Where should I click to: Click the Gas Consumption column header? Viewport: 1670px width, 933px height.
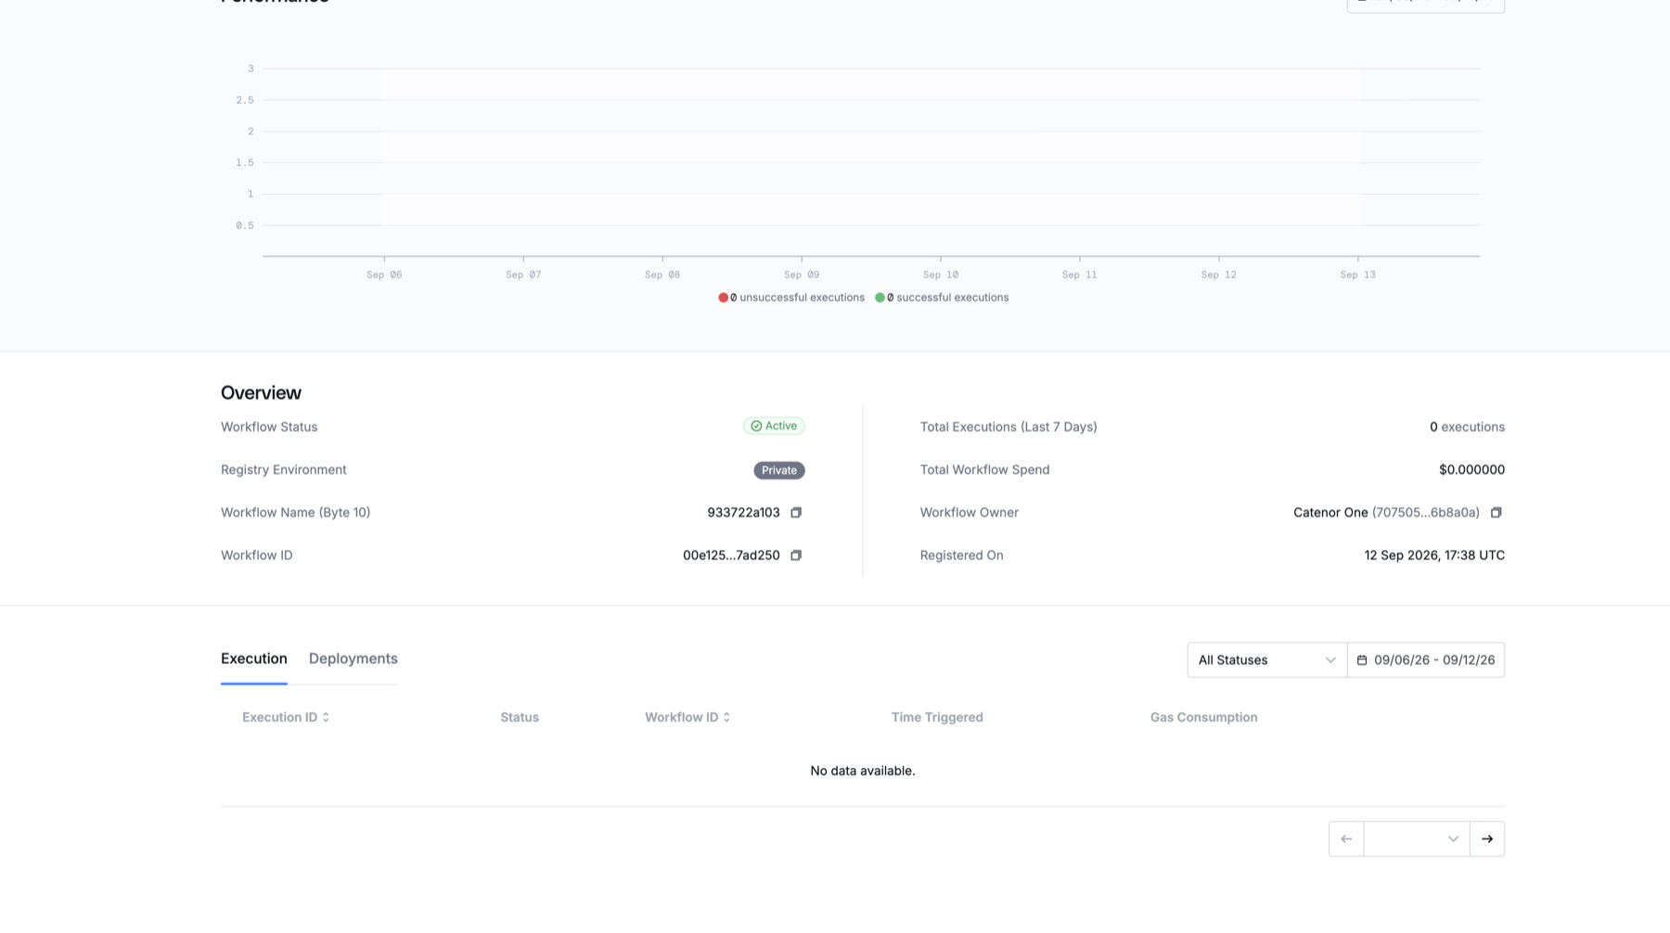1204,717
